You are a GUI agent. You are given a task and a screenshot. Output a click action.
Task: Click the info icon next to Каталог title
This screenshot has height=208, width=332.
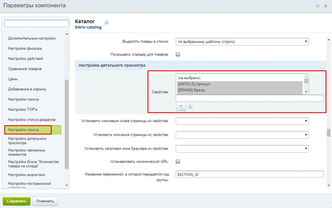click(x=106, y=22)
